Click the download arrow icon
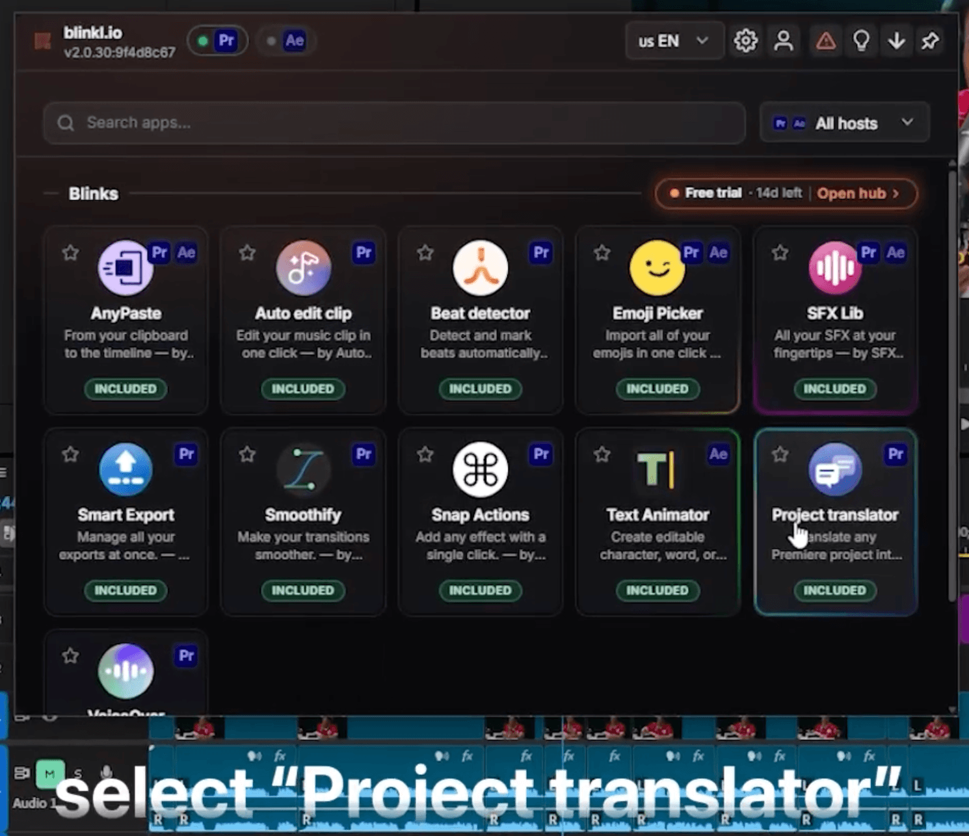The height and width of the screenshot is (836, 969). pyautogui.click(x=897, y=41)
